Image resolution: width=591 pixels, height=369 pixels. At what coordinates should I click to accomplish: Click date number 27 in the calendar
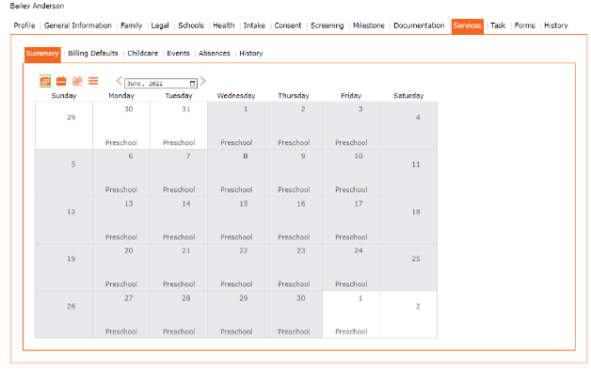coord(129,298)
